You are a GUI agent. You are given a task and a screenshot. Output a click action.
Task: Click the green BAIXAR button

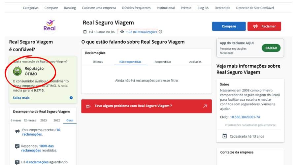click(x=271, y=48)
